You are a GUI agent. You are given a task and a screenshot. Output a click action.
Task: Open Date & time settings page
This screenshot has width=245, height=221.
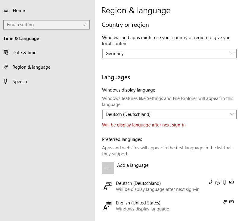(x=24, y=53)
